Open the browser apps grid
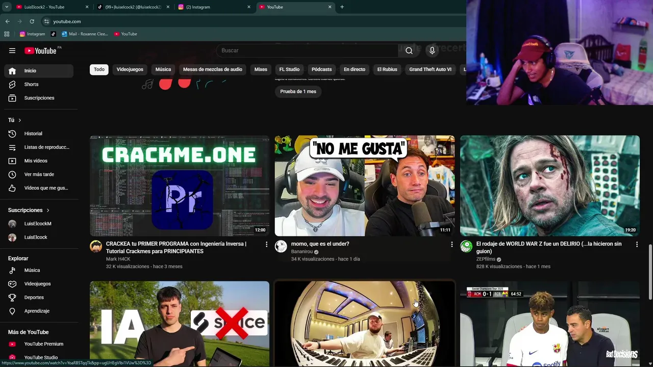The width and height of the screenshot is (653, 367). [x=7, y=34]
